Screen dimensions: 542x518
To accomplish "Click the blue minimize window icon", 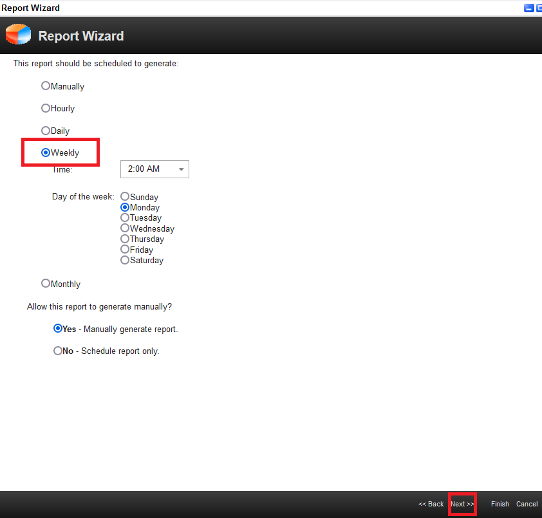I will click(528, 8).
